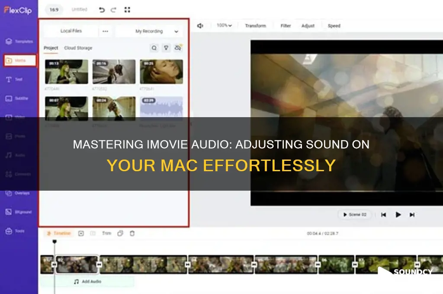The width and height of the screenshot is (443, 294).
Task: Click the Local Files upload button
Action: point(71,31)
